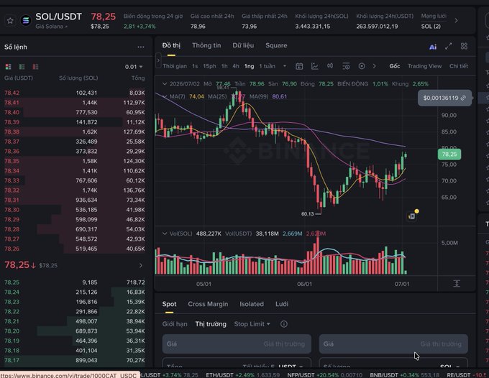Select the 1s time interval
489x378 pixels.
tap(195, 66)
